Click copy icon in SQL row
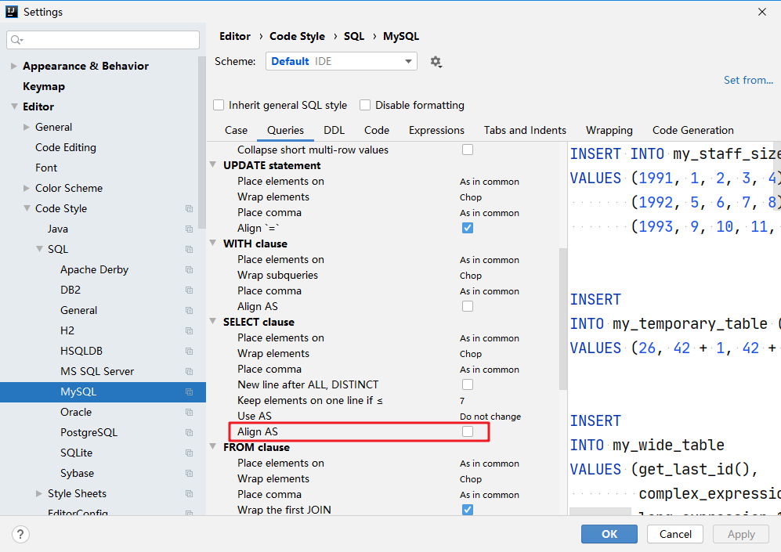 tap(190, 249)
